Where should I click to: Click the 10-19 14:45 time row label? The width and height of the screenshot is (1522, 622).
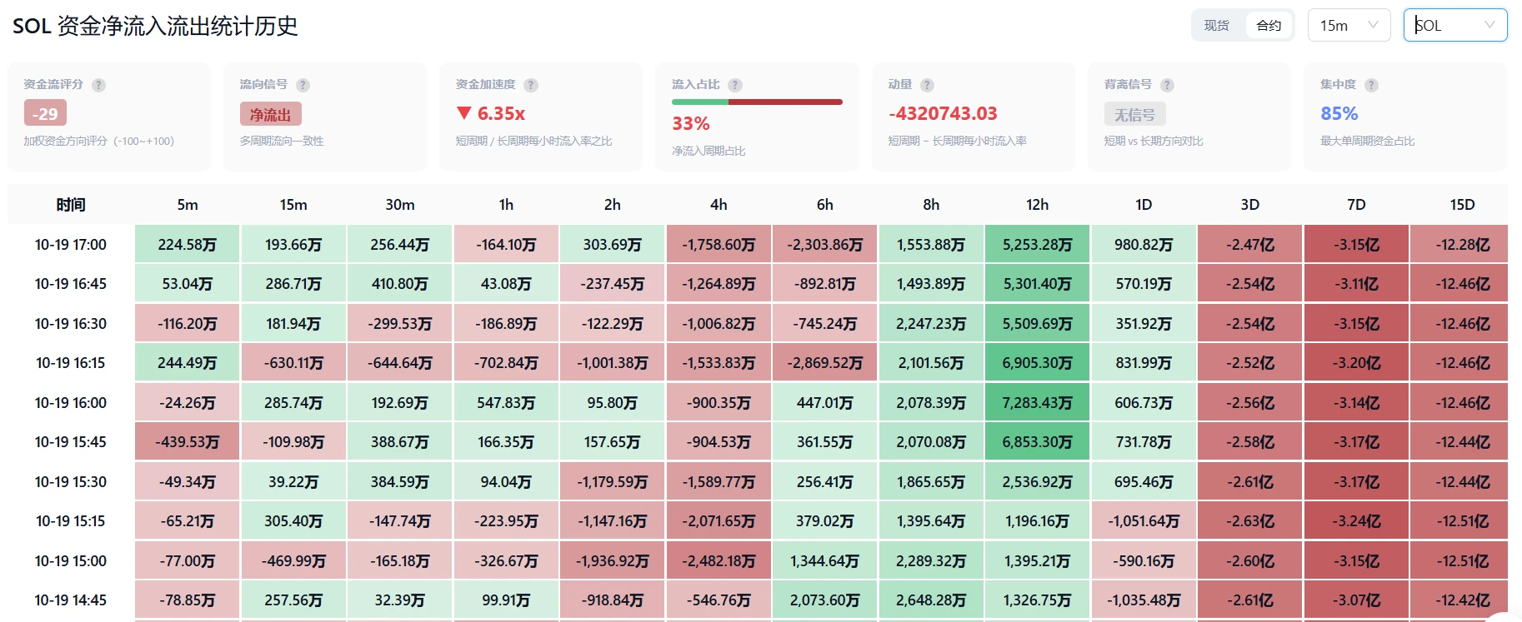point(71,600)
